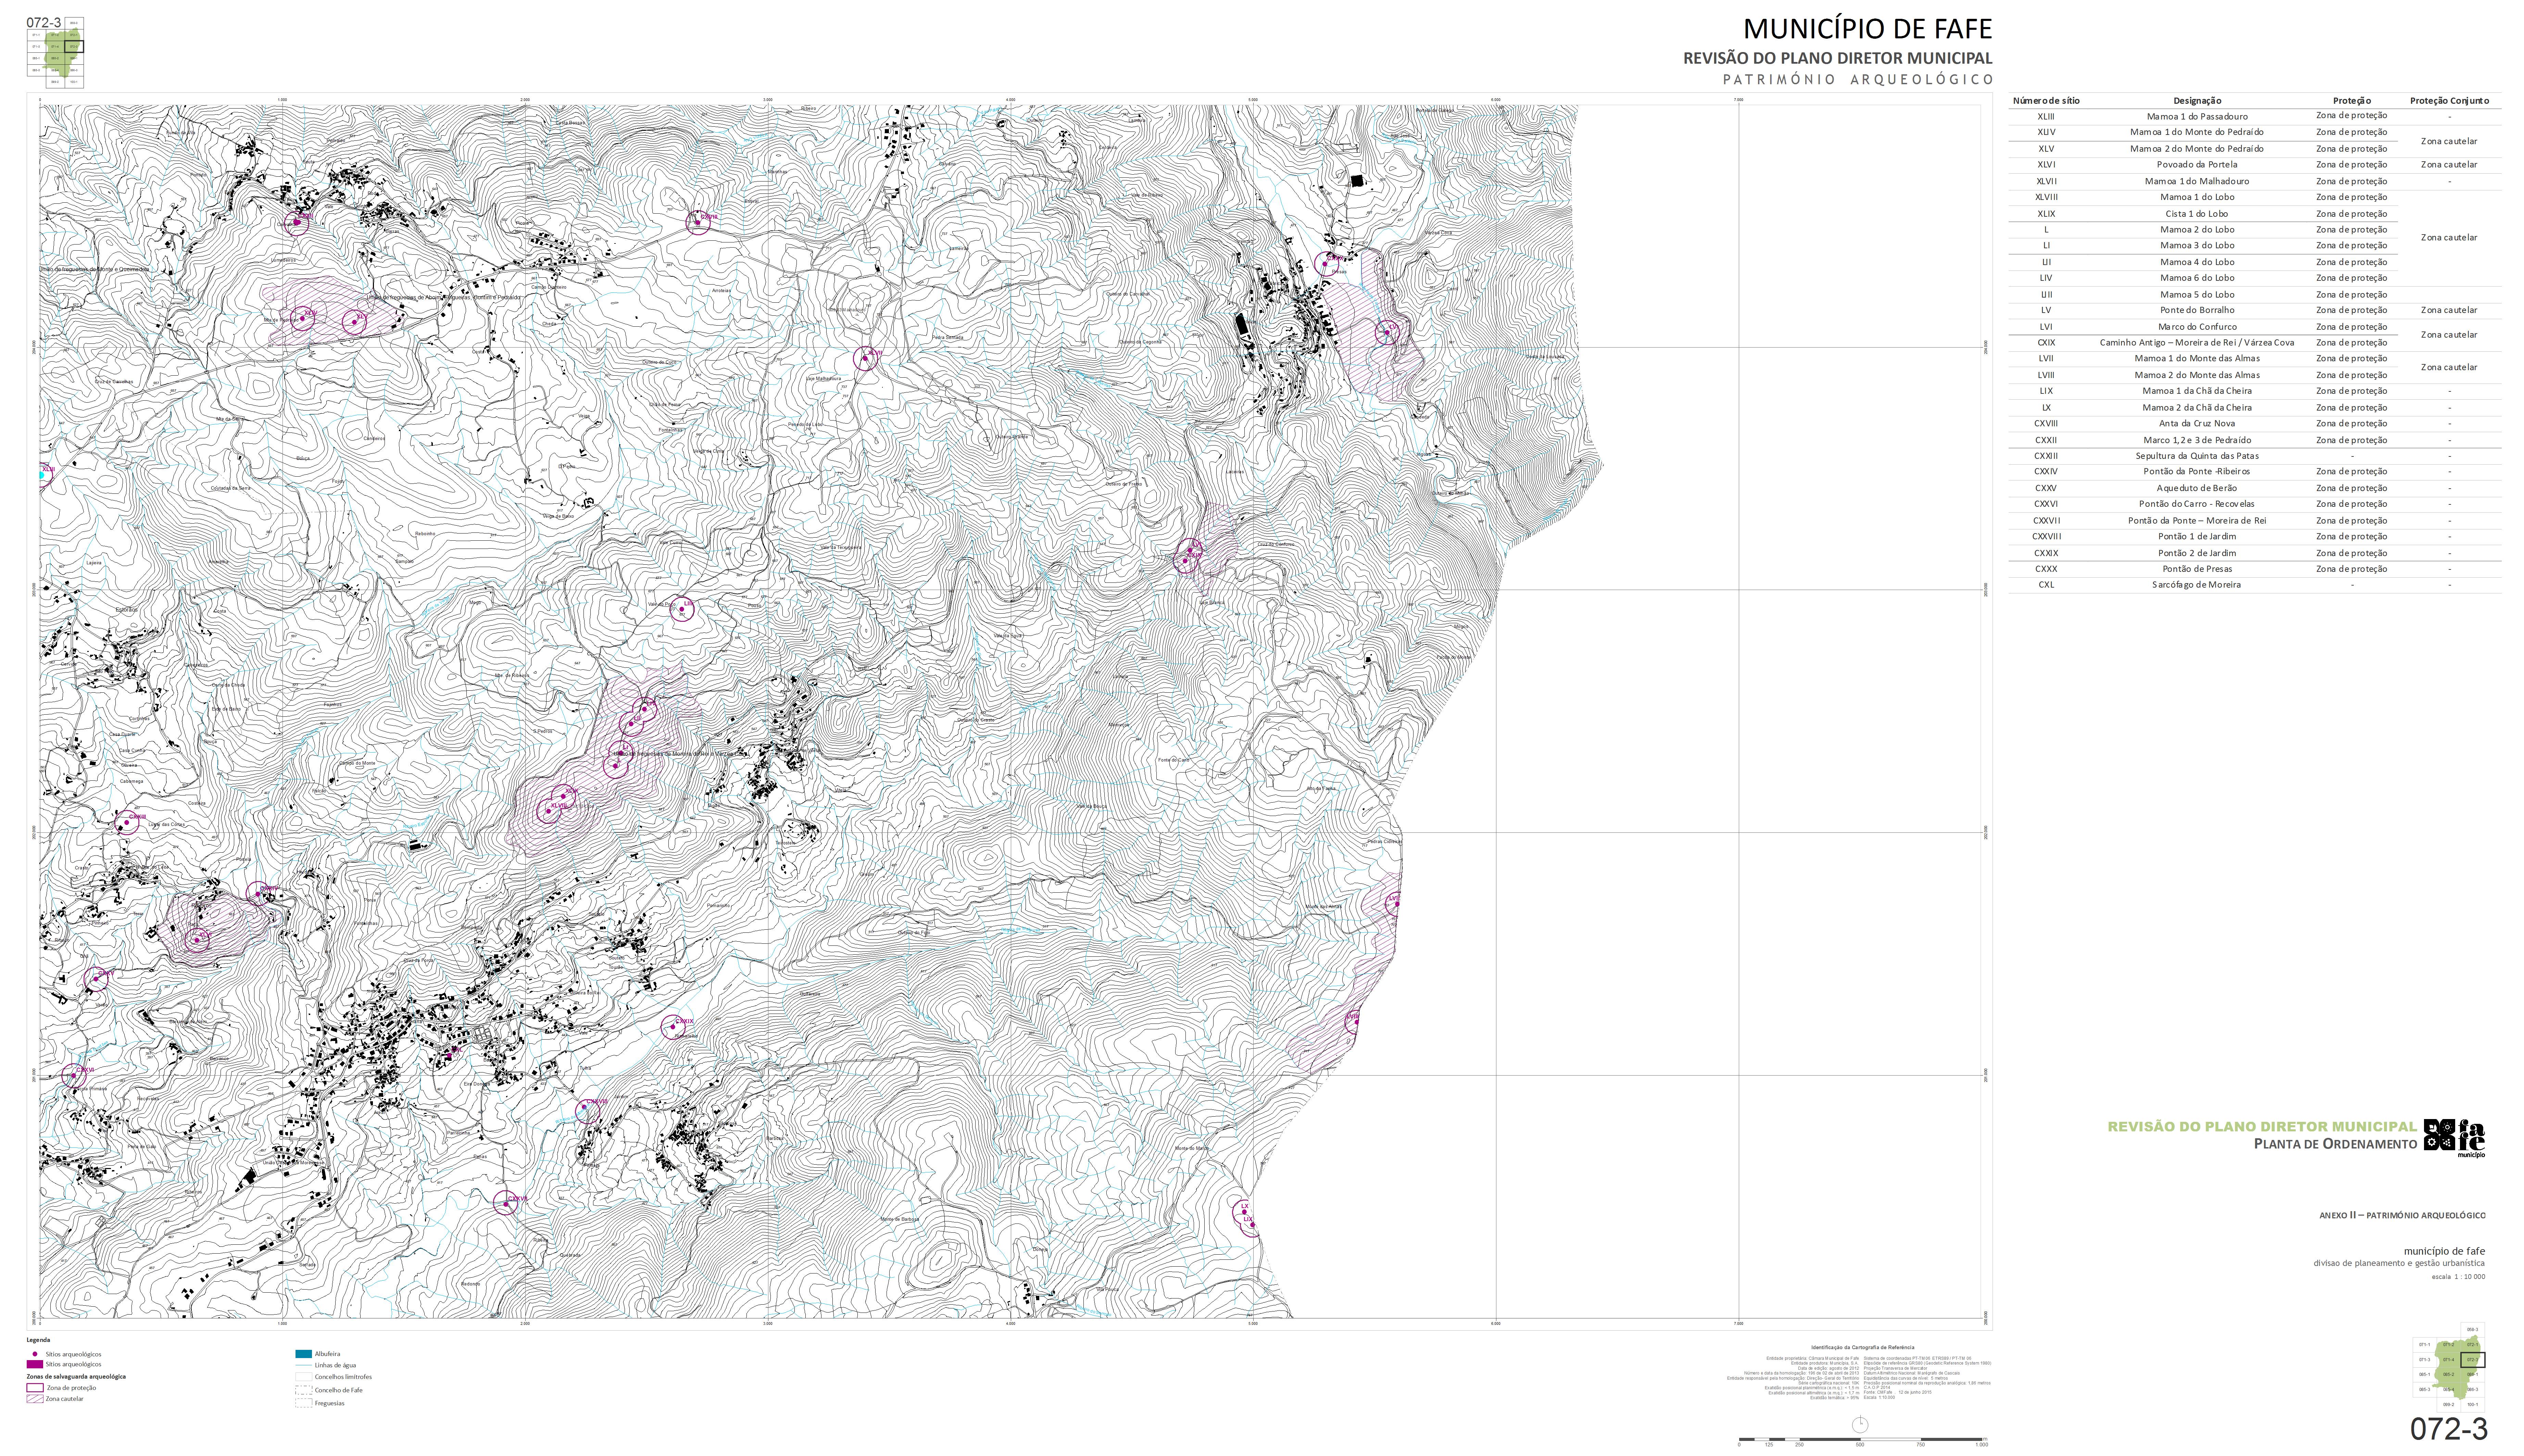Click 'Zonas de salvaguarda arqueológica' legend heading

click(76, 1377)
